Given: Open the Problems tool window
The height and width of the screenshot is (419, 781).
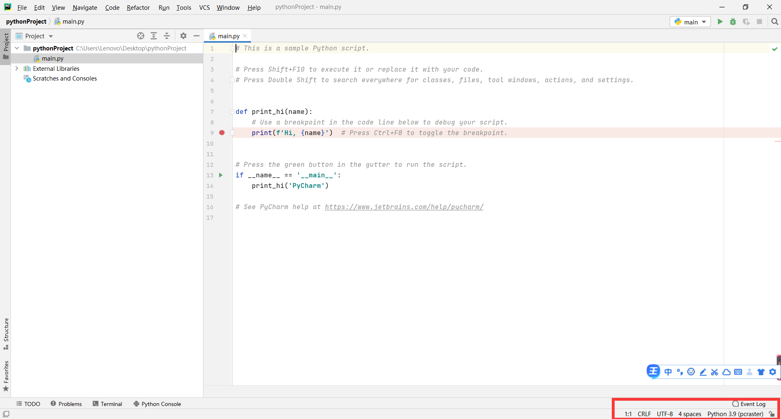Looking at the screenshot, I should [66, 404].
